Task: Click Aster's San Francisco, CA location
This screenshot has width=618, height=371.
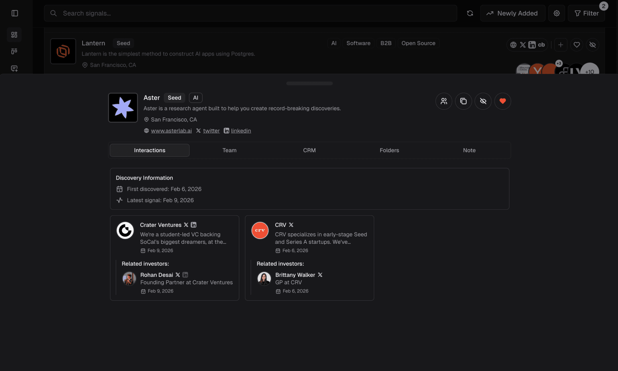Action: pos(174,119)
